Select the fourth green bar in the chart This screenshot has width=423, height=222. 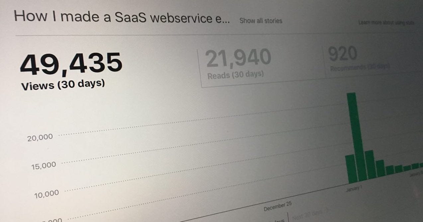tap(381, 168)
